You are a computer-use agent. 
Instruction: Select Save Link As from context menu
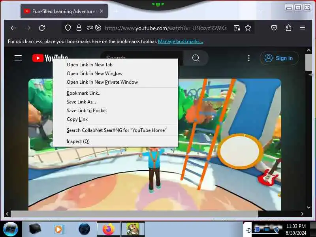115,102
